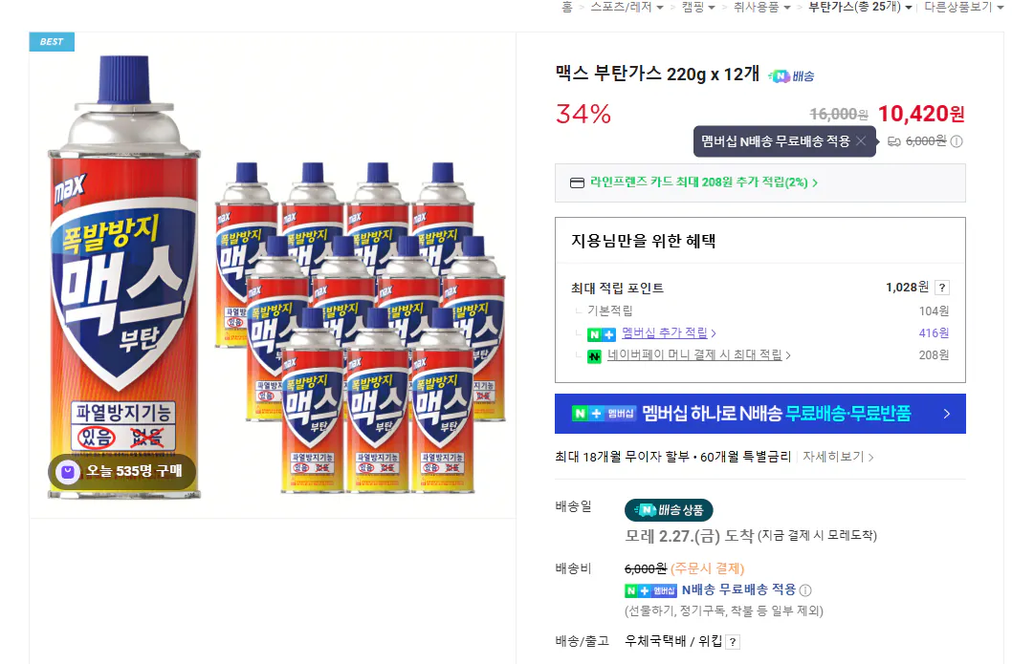
Task: Click the blue 멤버십 하나로 N배송 무료배송 button
Action: click(x=759, y=414)
